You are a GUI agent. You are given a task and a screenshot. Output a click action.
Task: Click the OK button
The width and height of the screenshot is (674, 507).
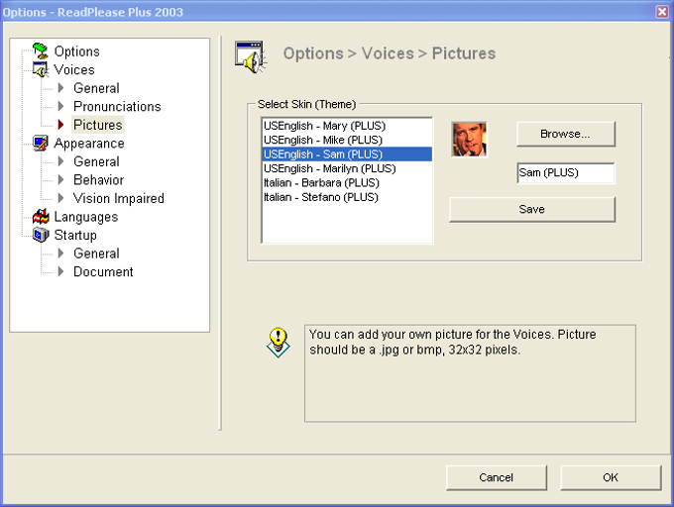coord(611,477)
